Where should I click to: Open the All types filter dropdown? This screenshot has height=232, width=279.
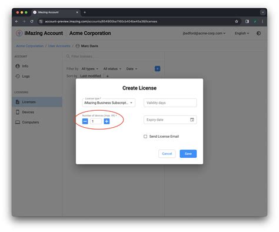coord(90,69)
